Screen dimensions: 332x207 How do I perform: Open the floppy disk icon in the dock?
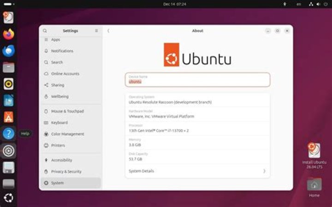pos(8,167)
